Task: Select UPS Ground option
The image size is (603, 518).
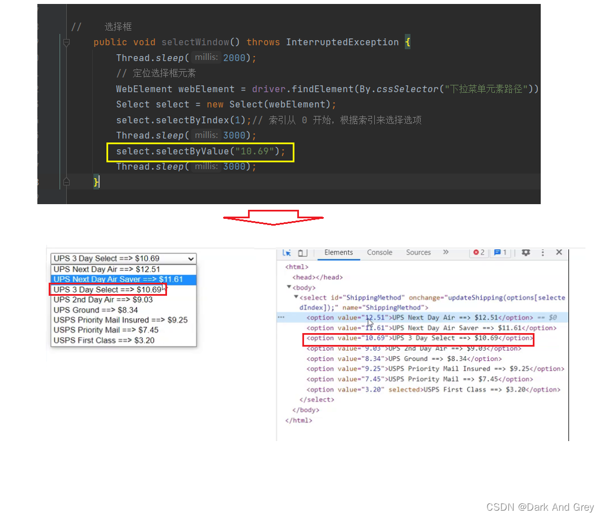Action: [123, 310]
